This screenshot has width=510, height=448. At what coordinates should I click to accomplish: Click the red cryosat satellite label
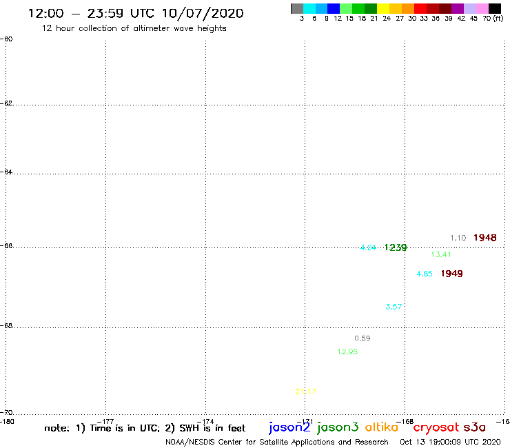coord(436,427)
